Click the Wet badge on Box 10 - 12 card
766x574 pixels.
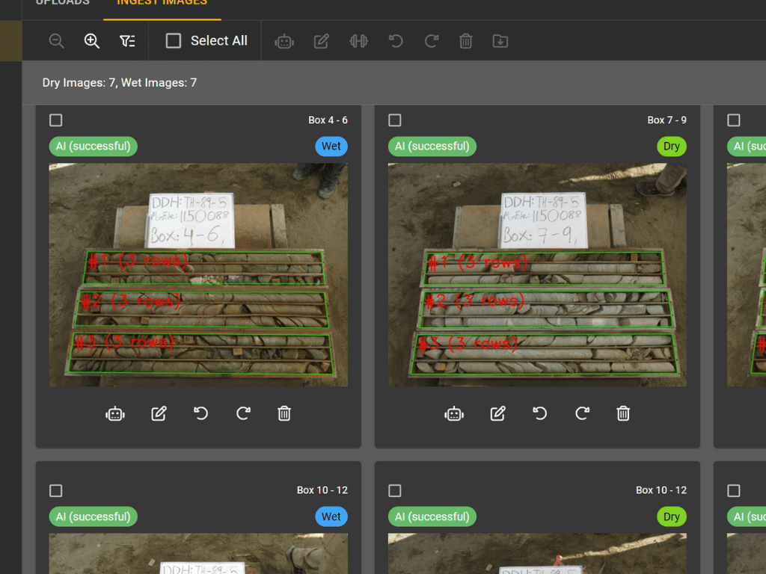[x=331, y=516]
